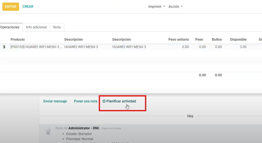Screen dimensions: 262x143
Task: Click the Administrator avatar image
Action: (48, 131)
